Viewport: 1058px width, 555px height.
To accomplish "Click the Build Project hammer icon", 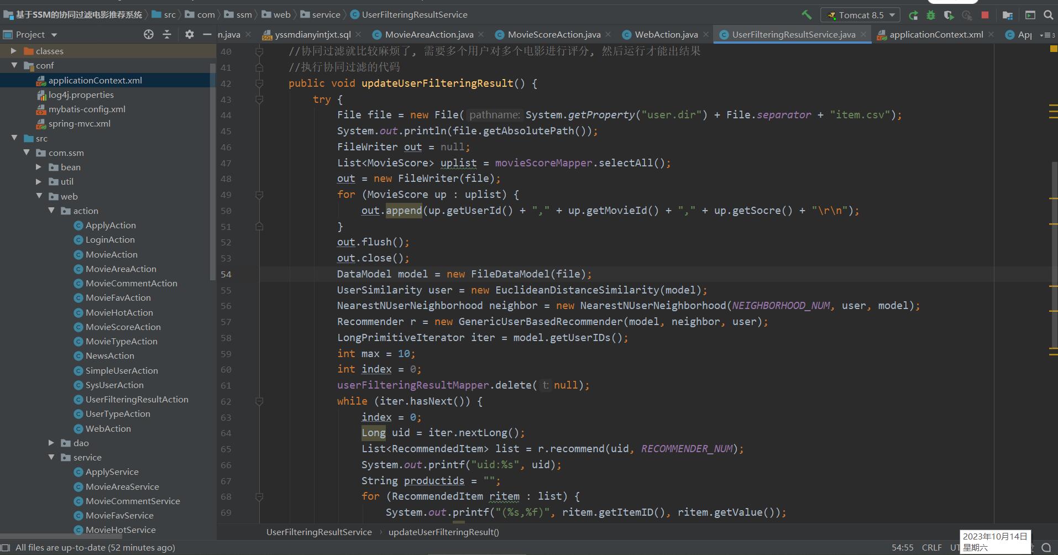I will click(806, 15).
